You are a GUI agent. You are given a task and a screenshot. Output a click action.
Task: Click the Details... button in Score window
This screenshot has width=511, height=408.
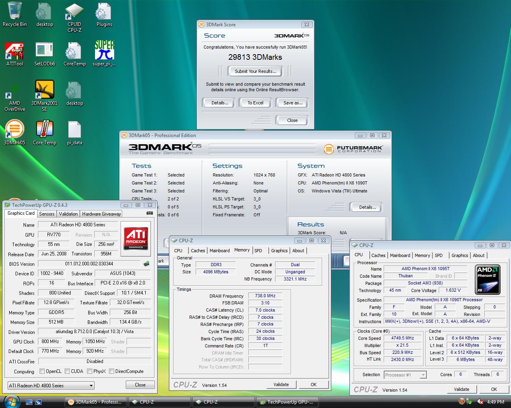219,103
